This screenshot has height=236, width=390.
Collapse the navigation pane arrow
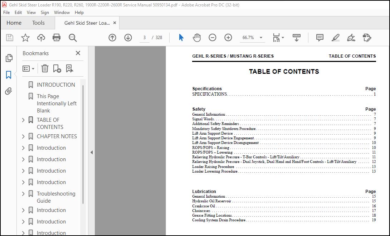[92, 152]
